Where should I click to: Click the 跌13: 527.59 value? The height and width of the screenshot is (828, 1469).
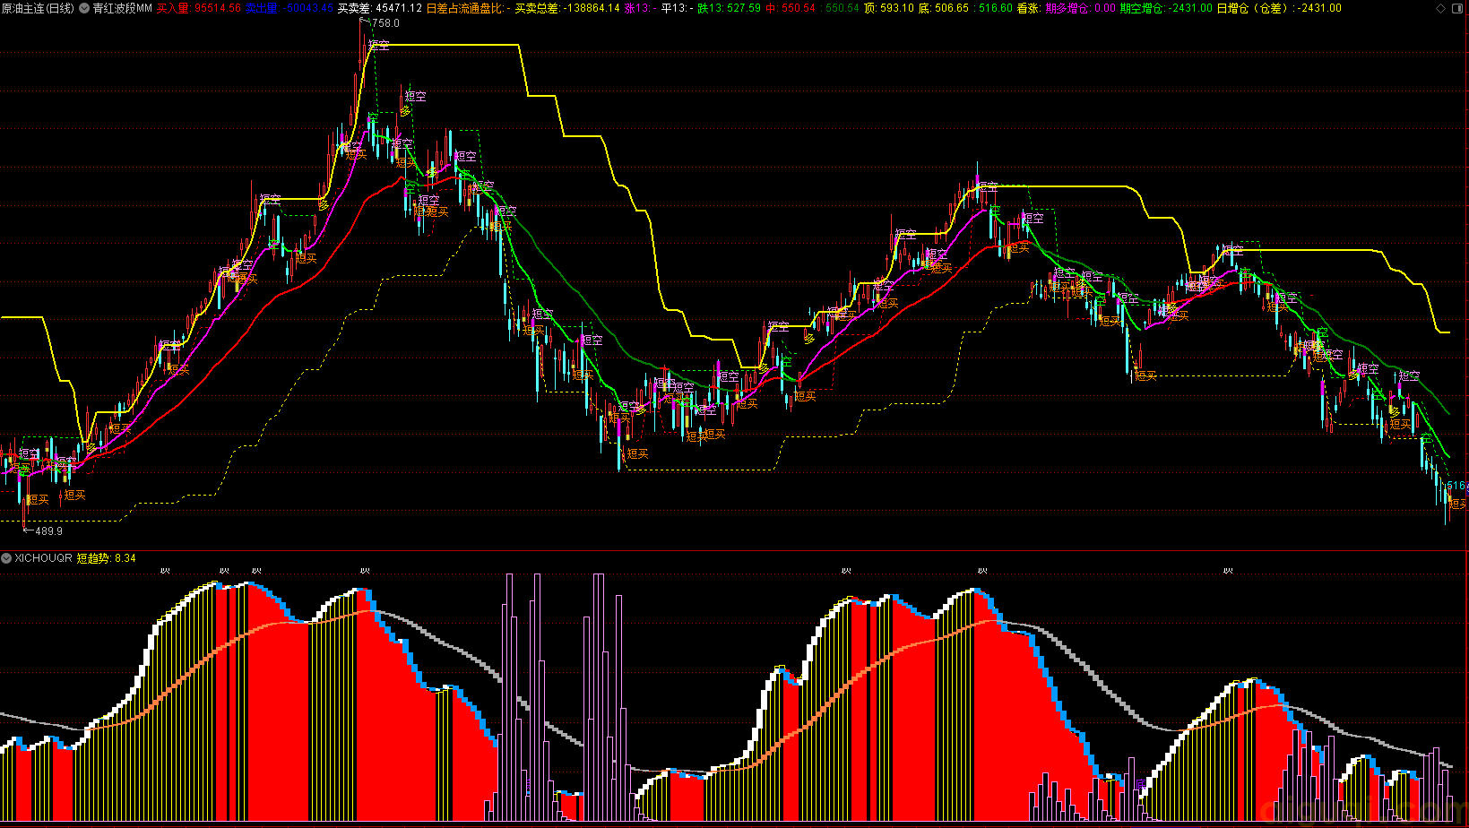pyautogui.click(x=729, y=8)
